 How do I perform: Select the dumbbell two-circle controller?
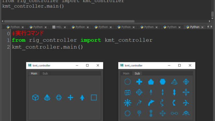click(174, 113)
